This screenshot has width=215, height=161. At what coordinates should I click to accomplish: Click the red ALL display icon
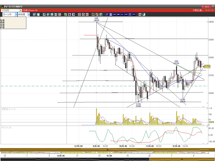(87, 15)
